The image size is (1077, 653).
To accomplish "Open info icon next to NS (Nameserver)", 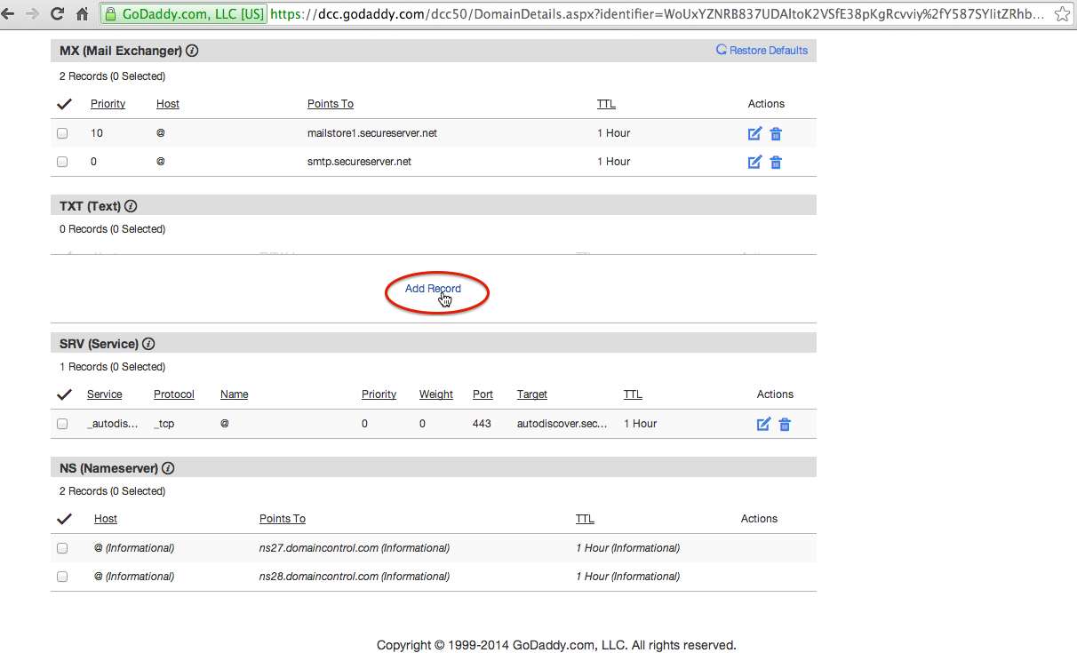I will tap(168, 468).
